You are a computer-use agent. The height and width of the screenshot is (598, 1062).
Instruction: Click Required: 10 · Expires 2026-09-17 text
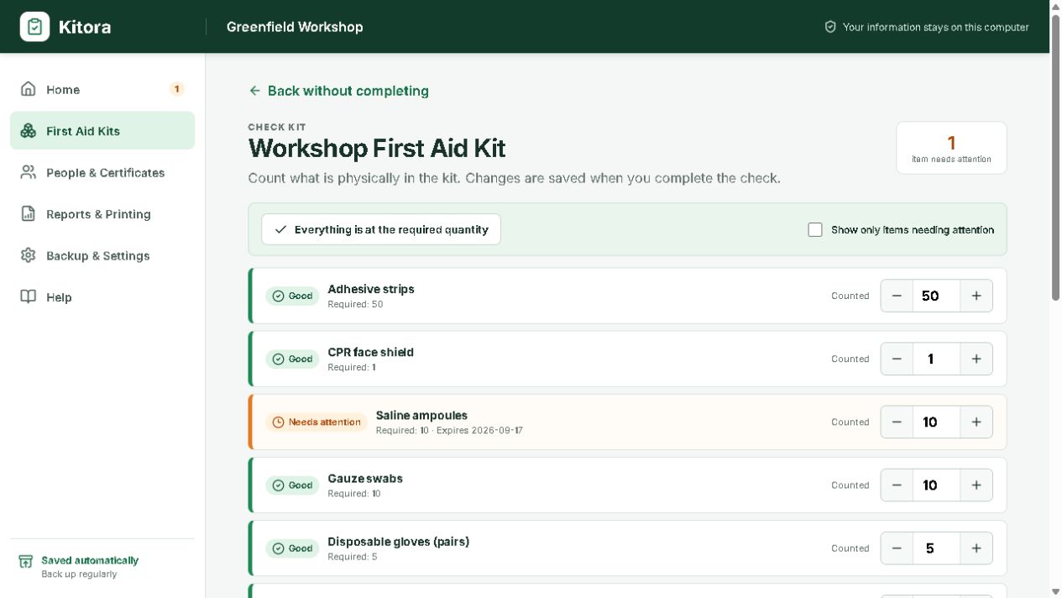point(449,430)
